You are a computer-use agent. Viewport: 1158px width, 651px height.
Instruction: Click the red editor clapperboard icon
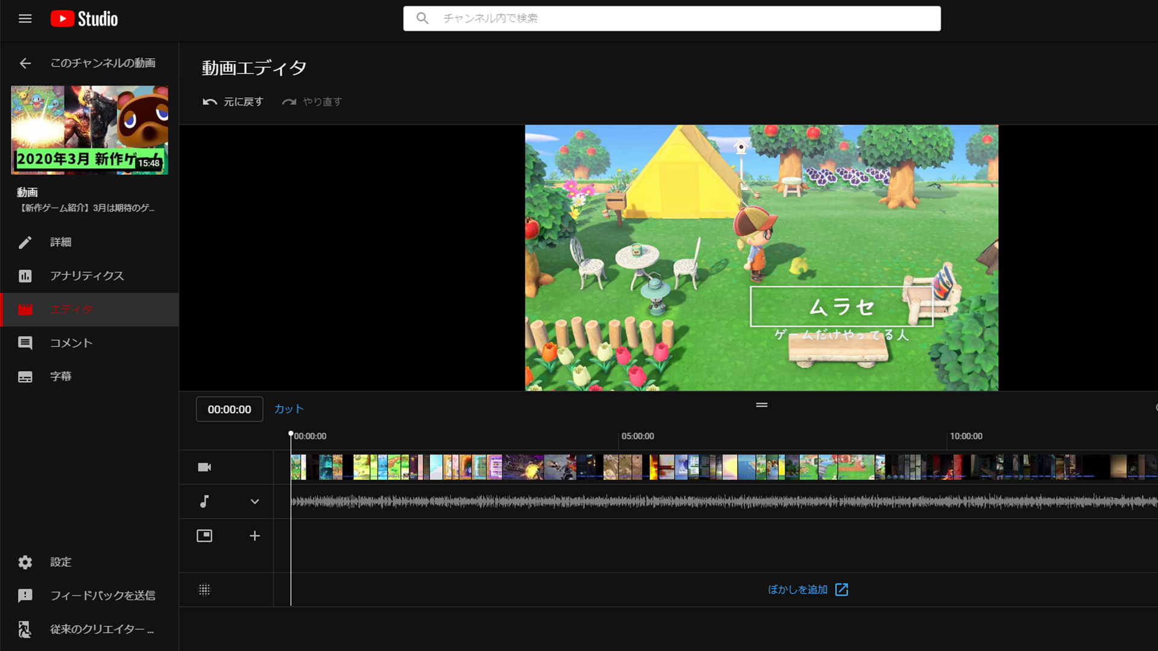pyautogui.click(x=25, y=310)
